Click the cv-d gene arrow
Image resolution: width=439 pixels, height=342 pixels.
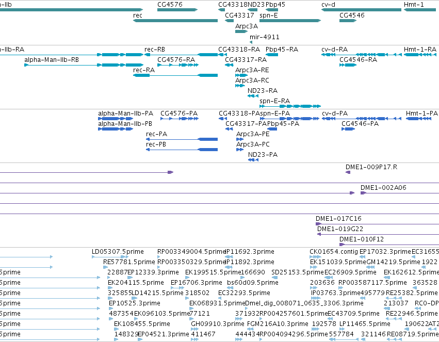click(x=361, y=10)
